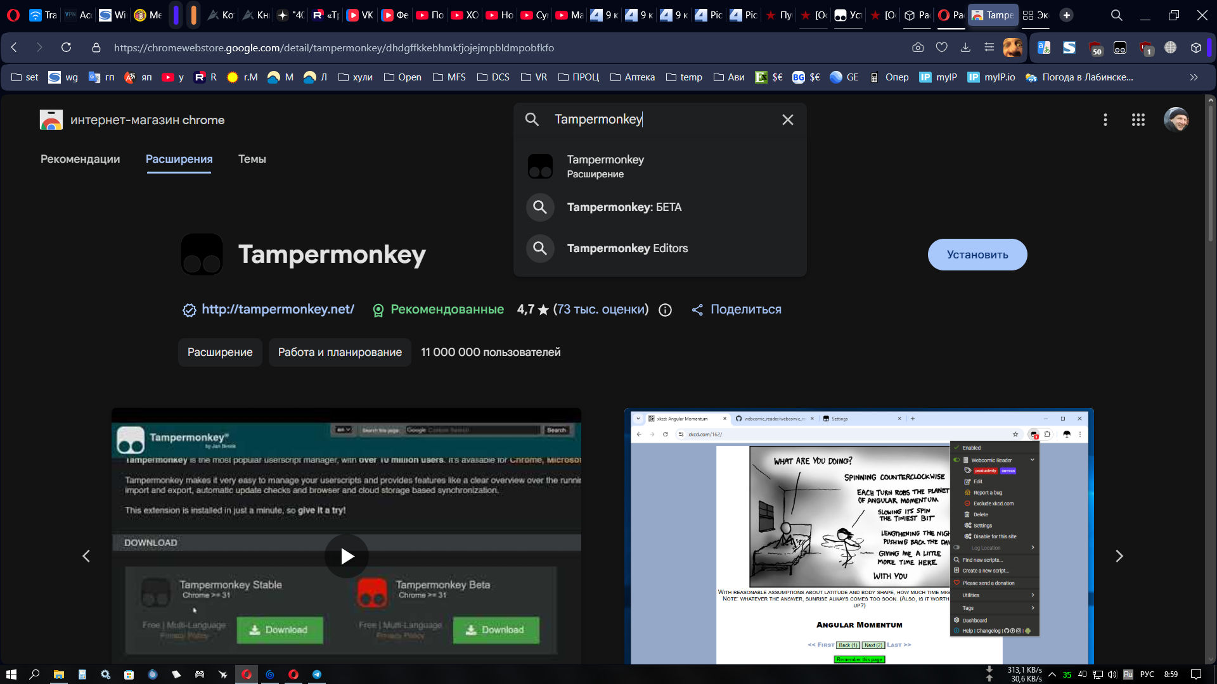Select Tampermonkey: БЕТА search suggestion
Image resolution: width=1217 pixels, height=684 pixels.
660,207
